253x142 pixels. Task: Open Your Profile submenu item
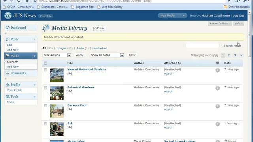(15, 90)
